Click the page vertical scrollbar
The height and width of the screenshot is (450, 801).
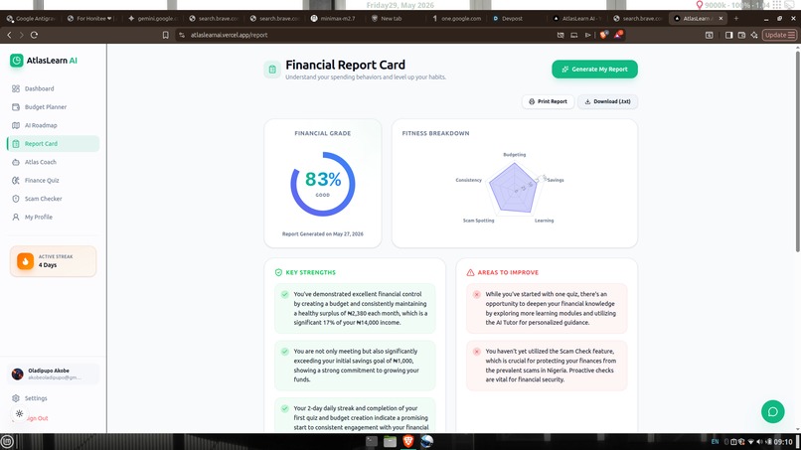point(797,151)
